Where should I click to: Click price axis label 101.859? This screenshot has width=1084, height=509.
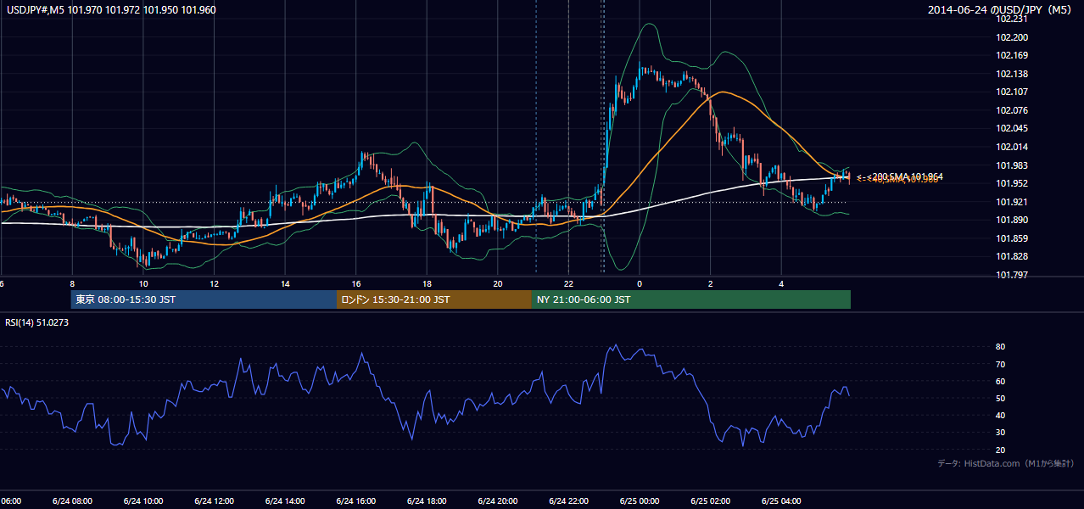1014,238
